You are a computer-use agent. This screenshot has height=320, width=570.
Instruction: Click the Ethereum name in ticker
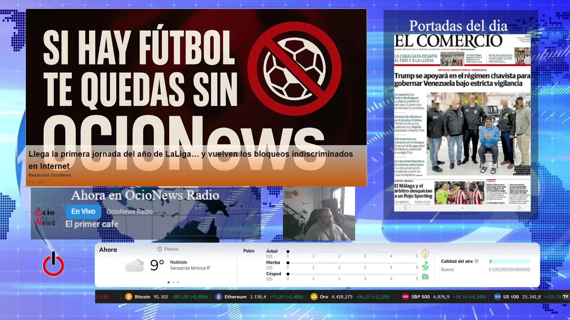[236, 296]
